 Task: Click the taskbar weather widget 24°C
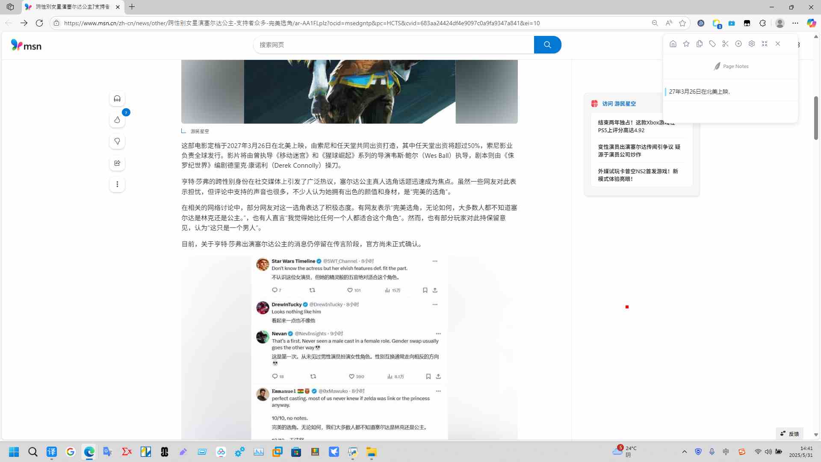click(x=625, y=451)
